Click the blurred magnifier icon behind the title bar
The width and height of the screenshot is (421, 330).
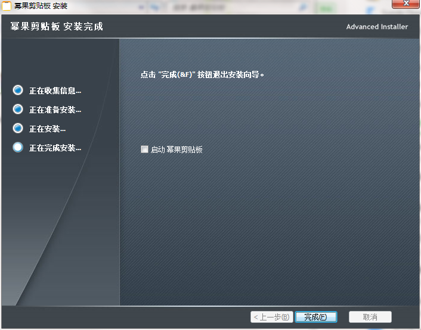click(x=303, y=8)
